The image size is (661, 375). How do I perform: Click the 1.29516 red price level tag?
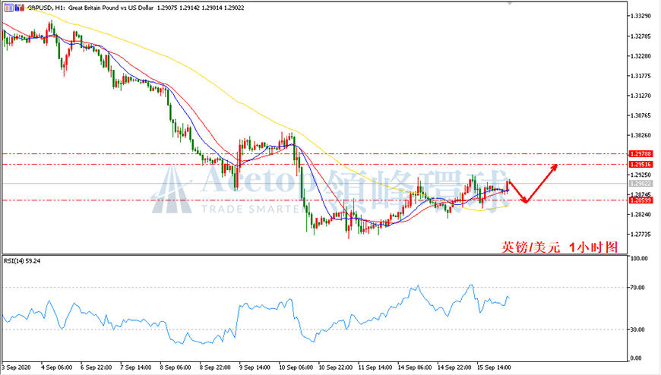click(640, 164)
